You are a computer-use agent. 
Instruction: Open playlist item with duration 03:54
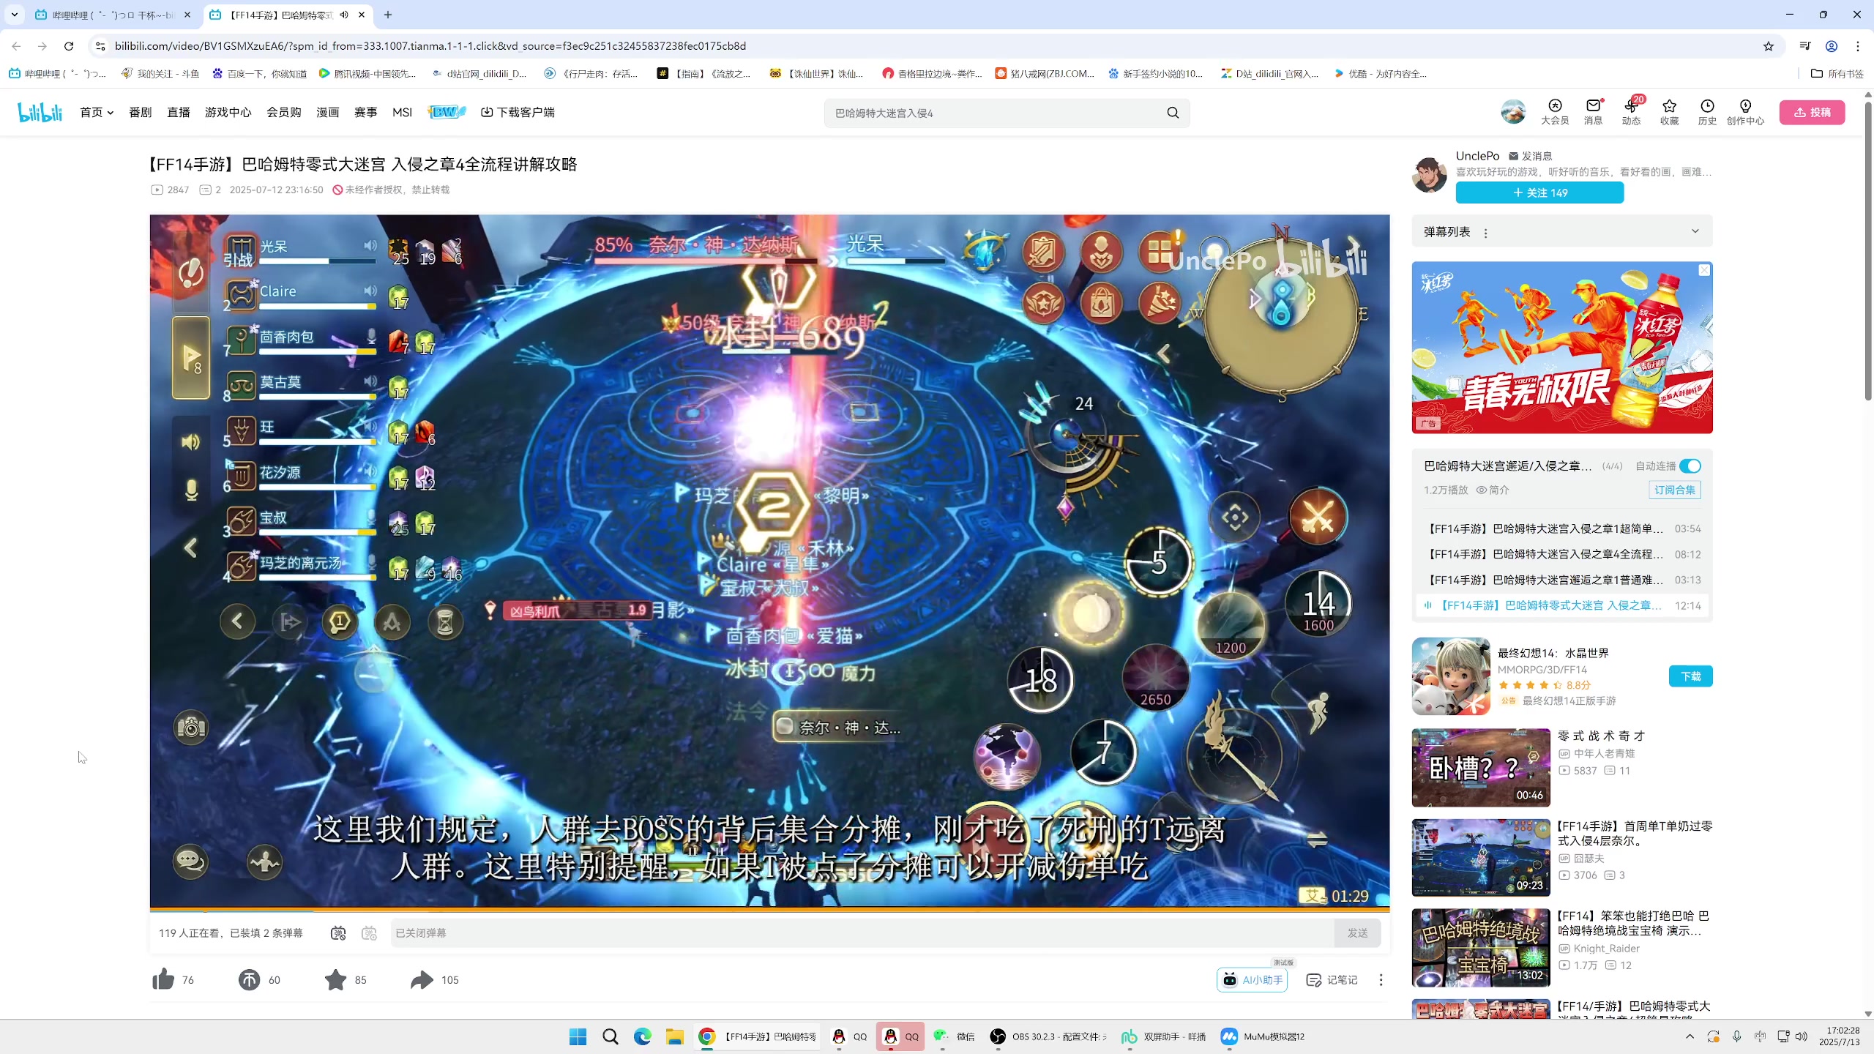[x=1561, y=528]
